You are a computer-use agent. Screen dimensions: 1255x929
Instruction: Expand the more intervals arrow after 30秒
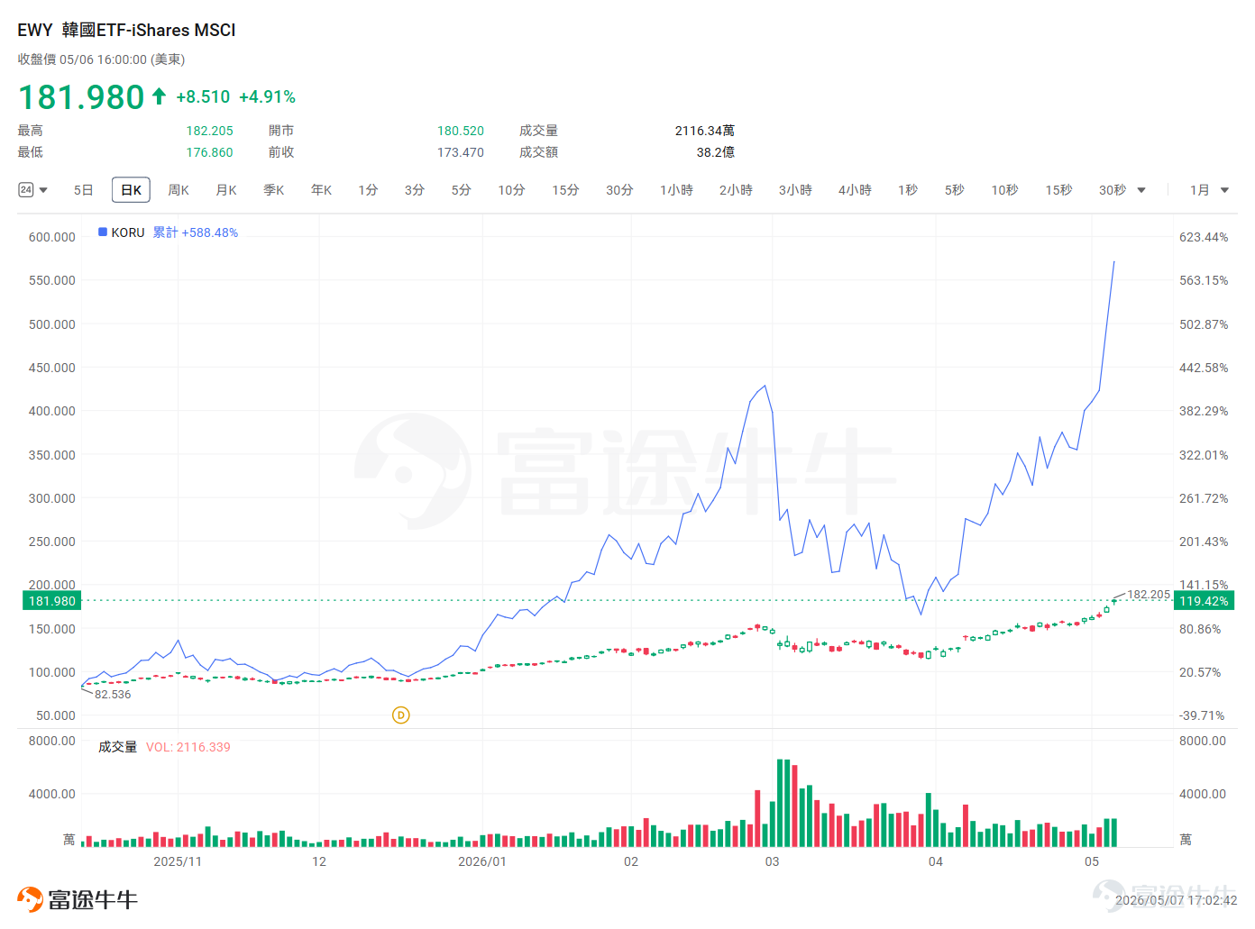[1141, 190]
